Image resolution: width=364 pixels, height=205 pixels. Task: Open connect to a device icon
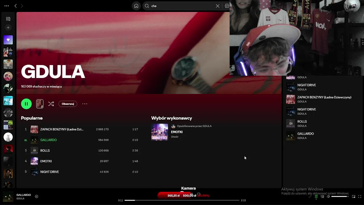pos(322,196)
